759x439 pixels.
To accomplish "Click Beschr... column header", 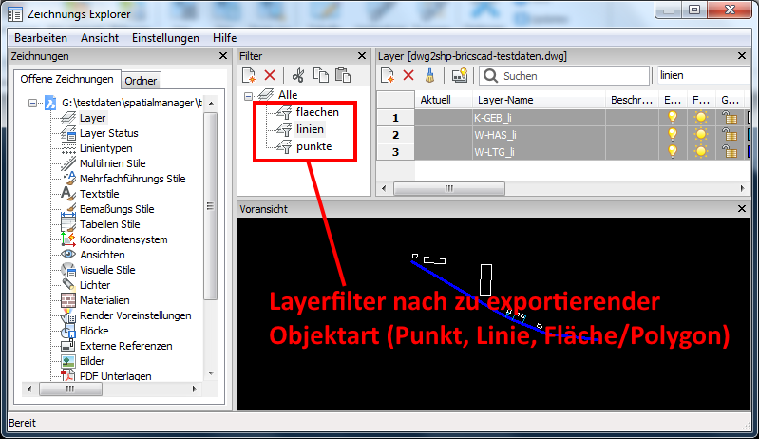I will point(632,100).
